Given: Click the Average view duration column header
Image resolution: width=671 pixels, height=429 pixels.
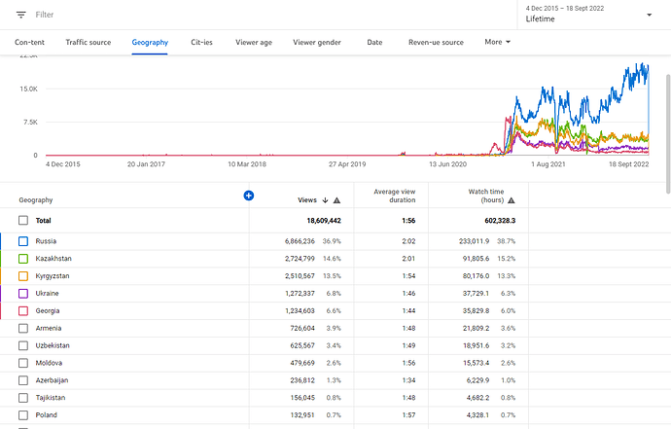Looking at the screenshot, I should 394,196.
